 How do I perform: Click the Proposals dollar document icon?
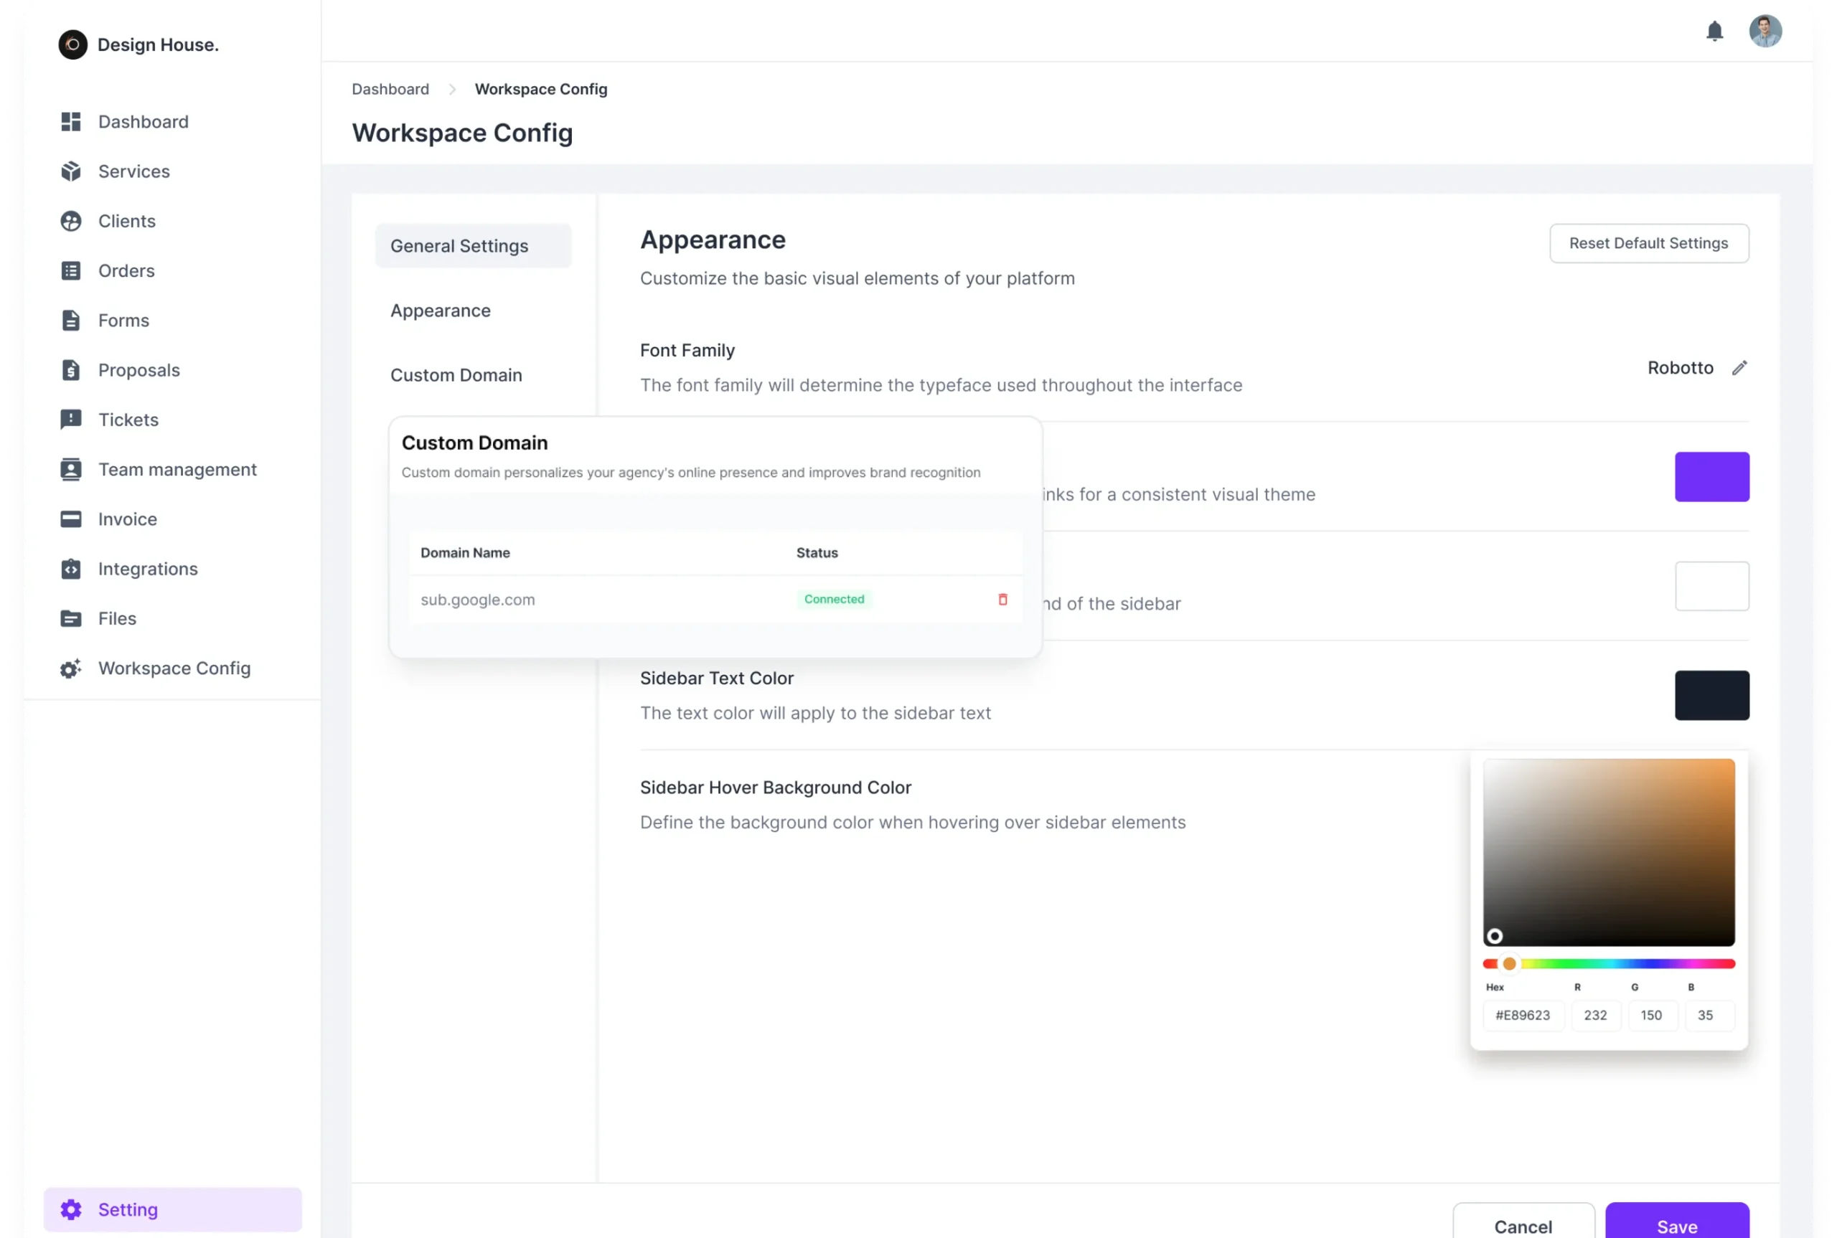(x=71, y=370)
